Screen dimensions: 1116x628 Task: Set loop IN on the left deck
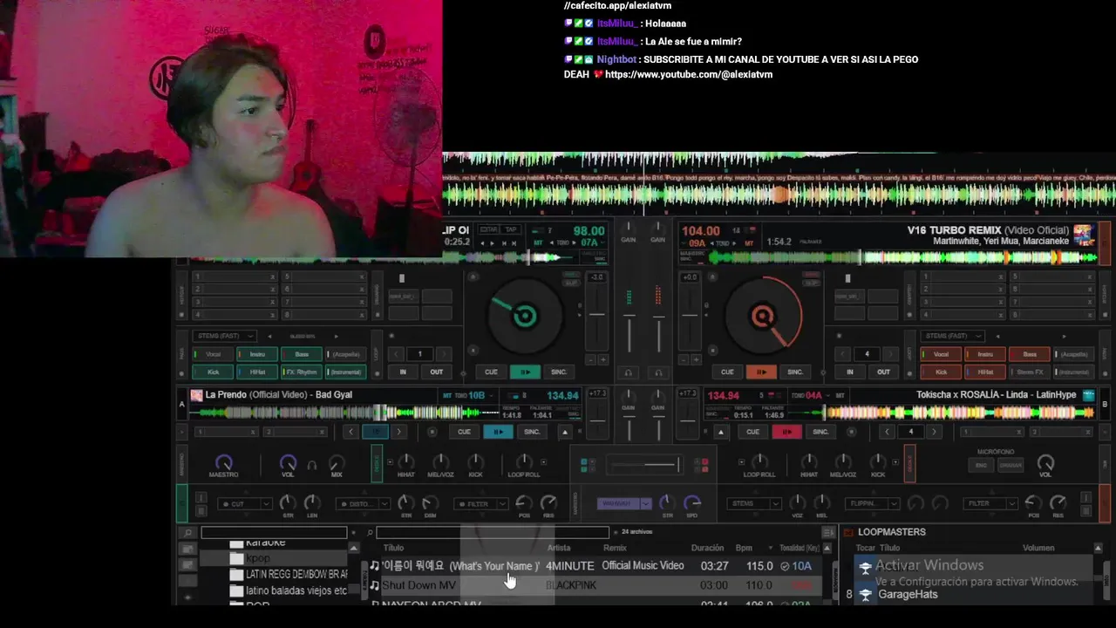(403, 372)
